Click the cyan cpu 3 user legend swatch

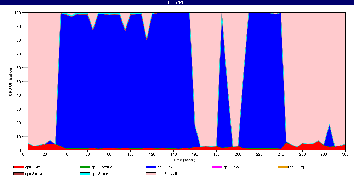85,174
